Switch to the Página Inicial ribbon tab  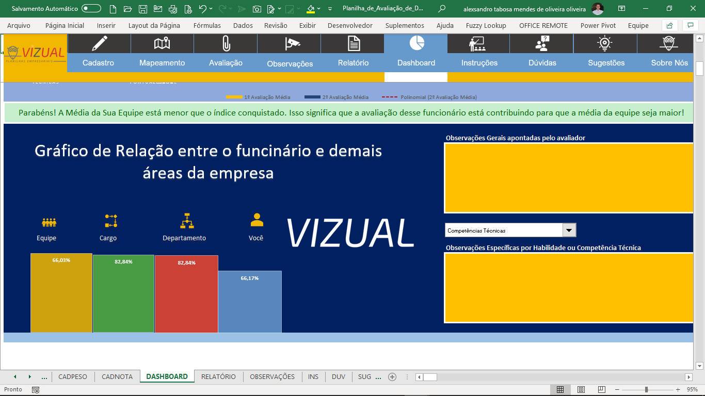65,25
